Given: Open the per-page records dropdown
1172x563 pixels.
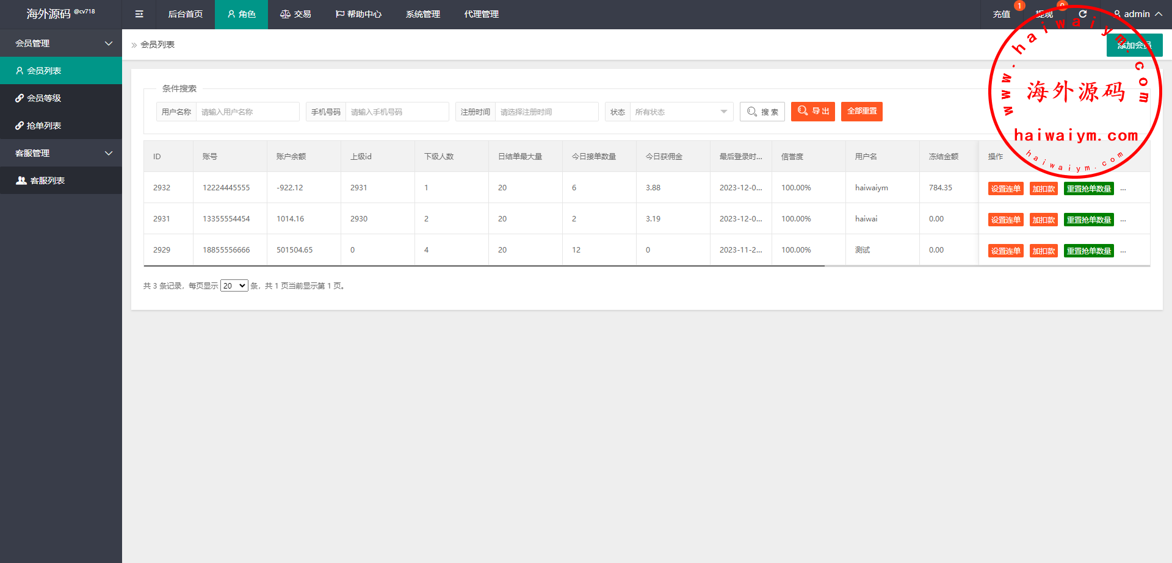Looking at the screenshot, I should [x=234, y=286].
